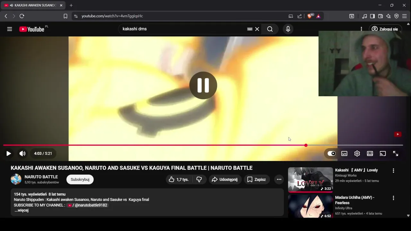The height and width of the screenshot is (231, 411).
Task: Turn on subtitles with the captions button
Action: [x=344, y=154]
